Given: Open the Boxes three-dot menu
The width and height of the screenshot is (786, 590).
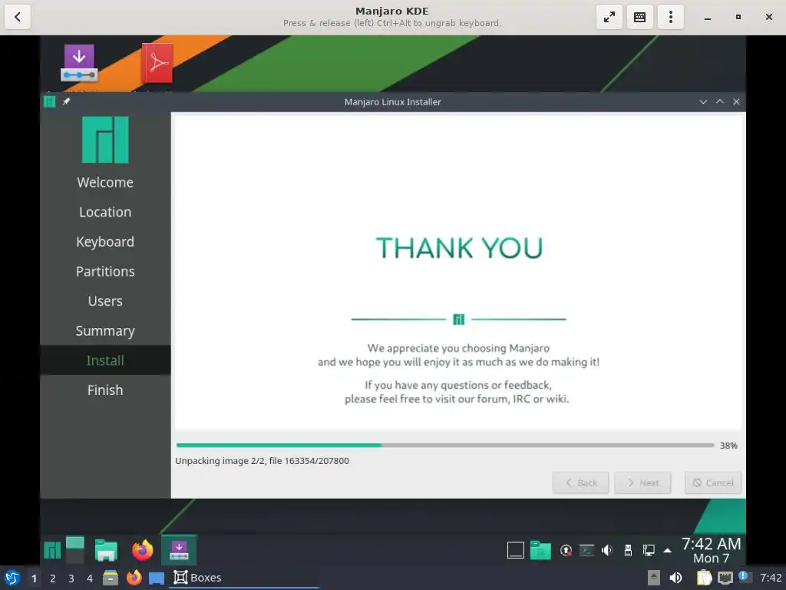Looking at the screenshot, I should [x=671, y=17].
